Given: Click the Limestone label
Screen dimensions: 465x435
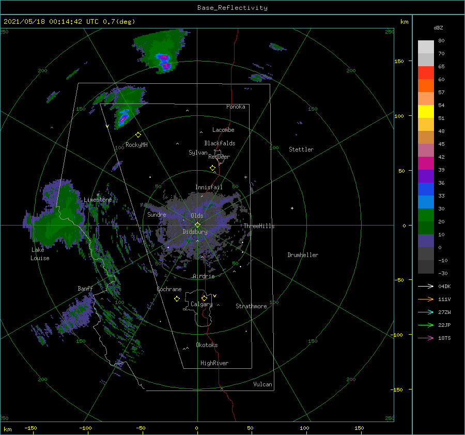Looking at the screenshot, I should 98,200.
